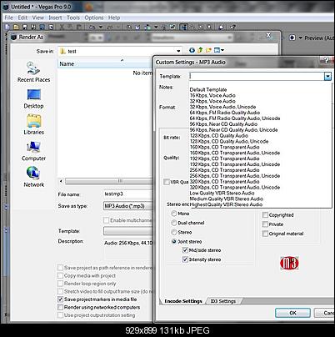The image size is (335, 337).
Task: Open the Auto Ripple mode dropdown arrow
Action: click(156, 27)
